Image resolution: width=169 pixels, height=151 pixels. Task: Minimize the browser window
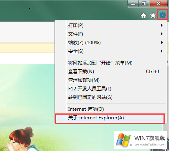133,4
